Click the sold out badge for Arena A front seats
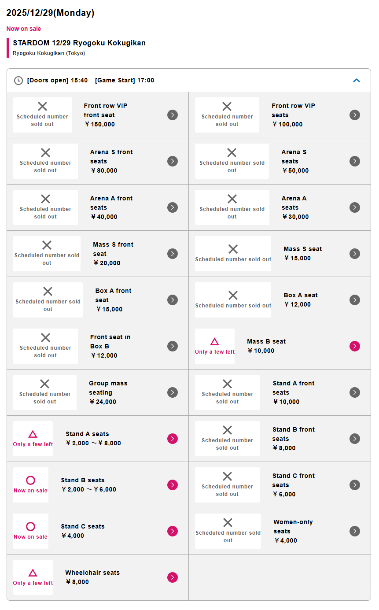 coord(45,207)
